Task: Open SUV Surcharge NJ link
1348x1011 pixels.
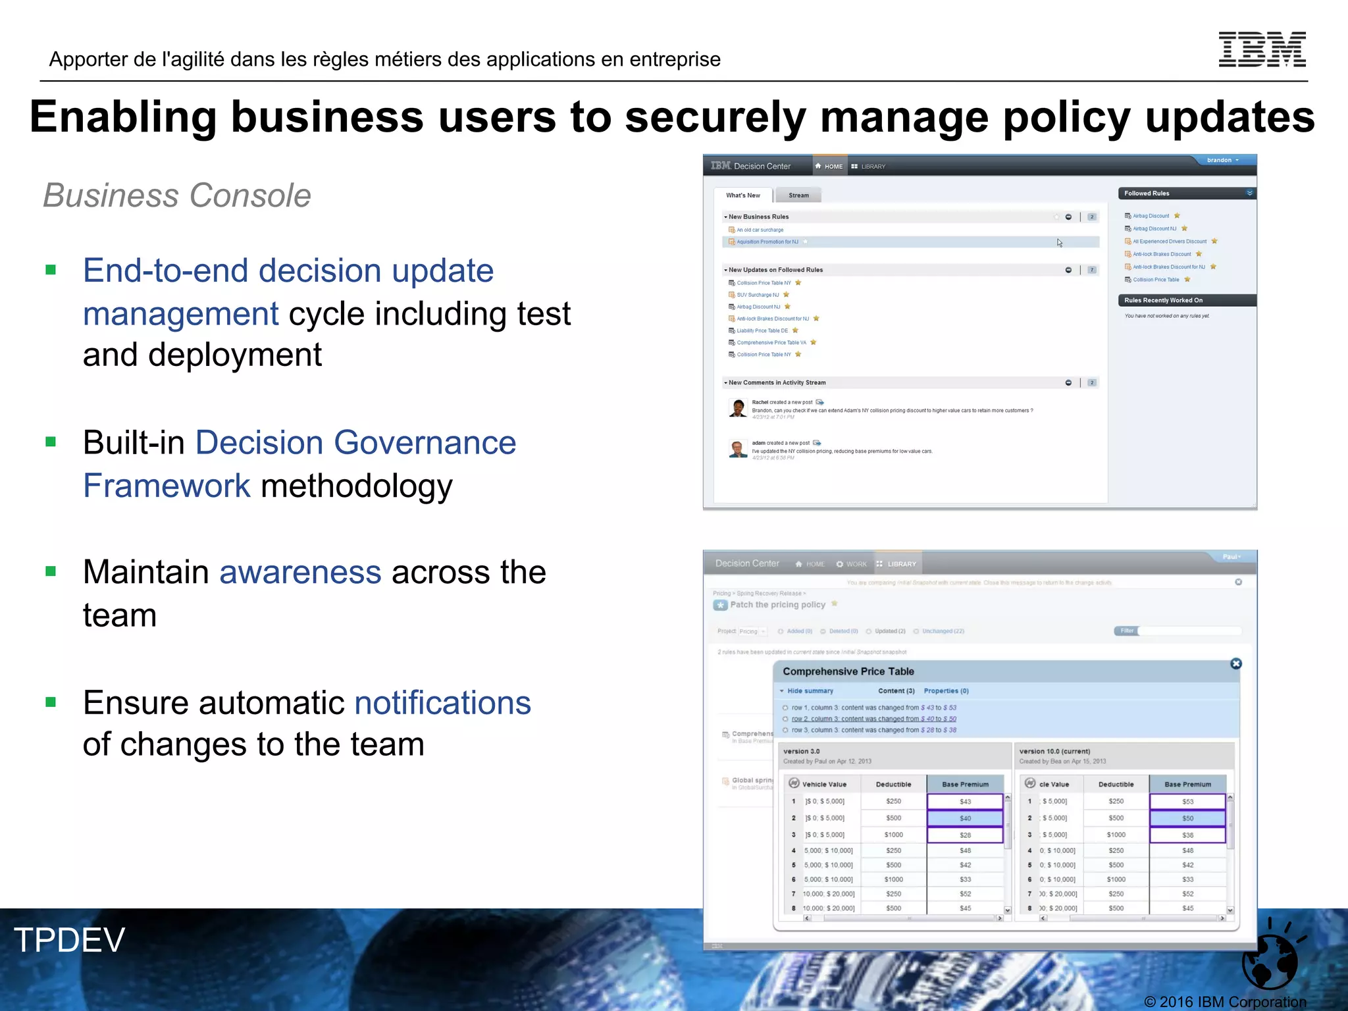Action: tap(758, 295)
